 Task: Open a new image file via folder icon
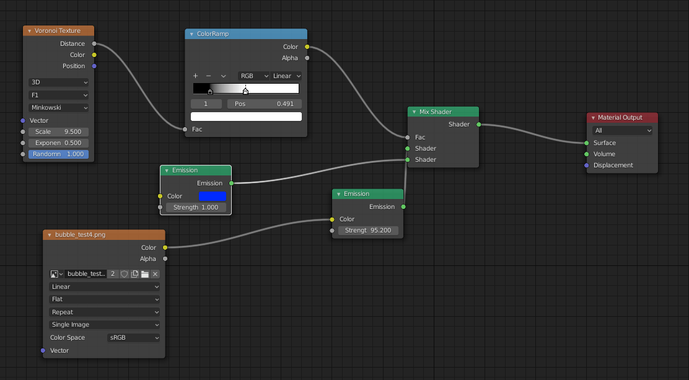[x=145, y=273]
